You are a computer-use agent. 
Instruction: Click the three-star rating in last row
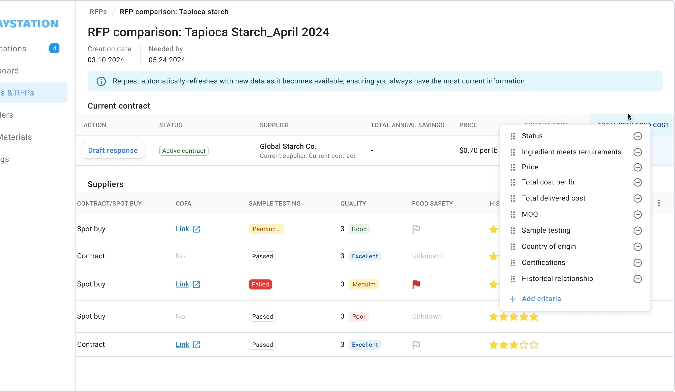514,345
